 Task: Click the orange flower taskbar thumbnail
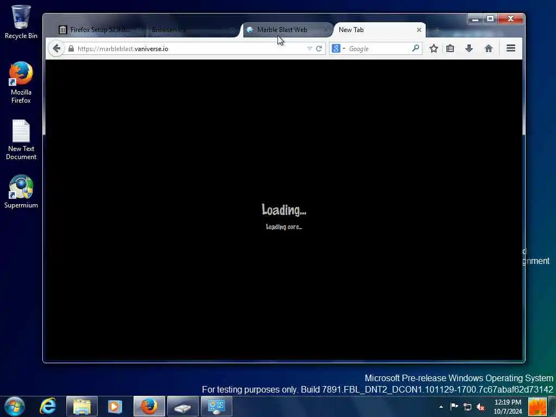tap(537, 407)
